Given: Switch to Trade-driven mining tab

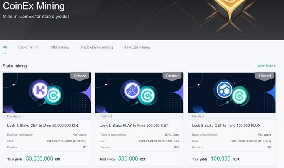Looking at the screenshot, I should click(x=97, y=47).
